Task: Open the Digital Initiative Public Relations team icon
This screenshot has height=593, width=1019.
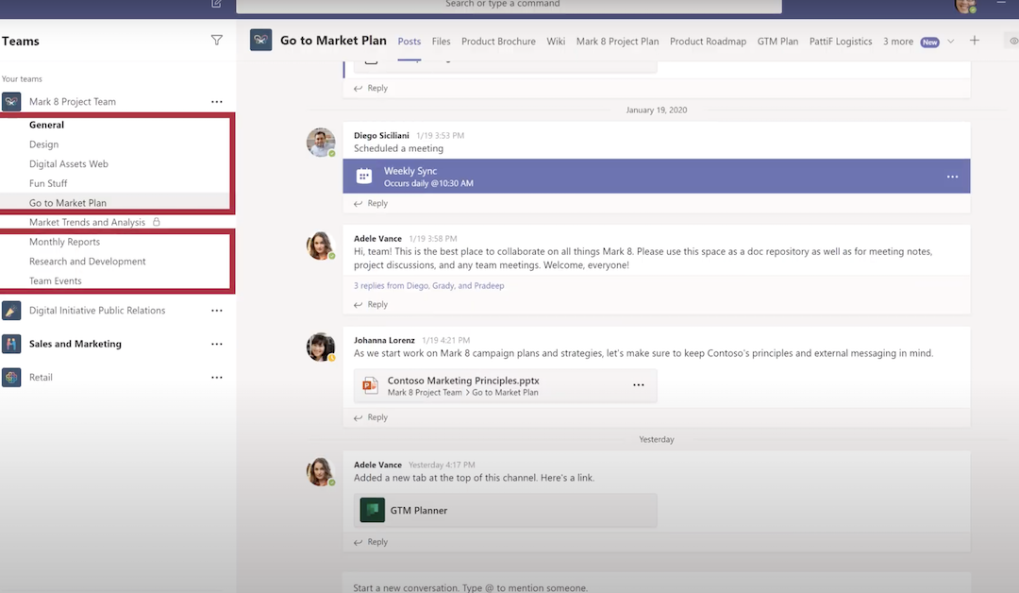Action: [x=12, y=310]
